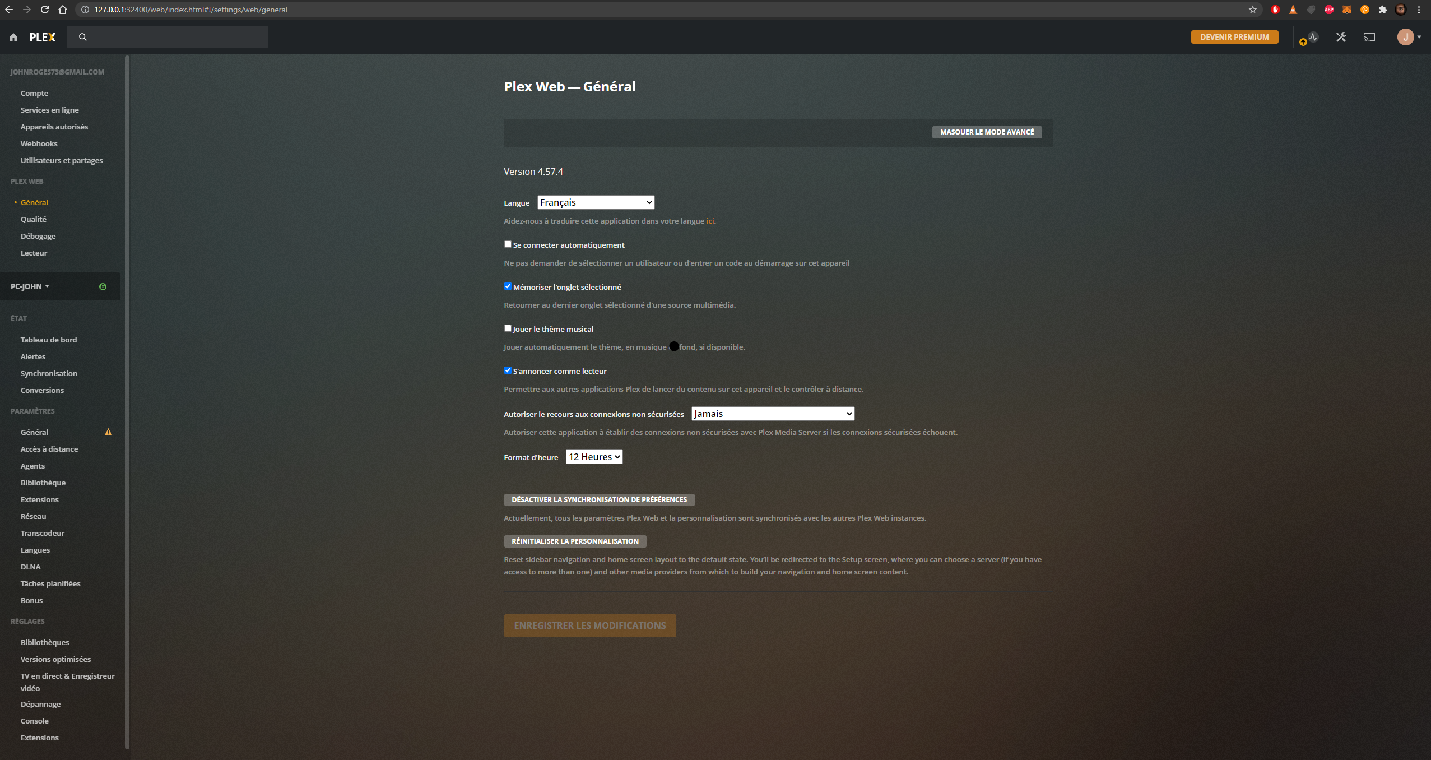Open settings via wrench icon
Screen dimensions: 1431x760
click(x=1341, y=37)
